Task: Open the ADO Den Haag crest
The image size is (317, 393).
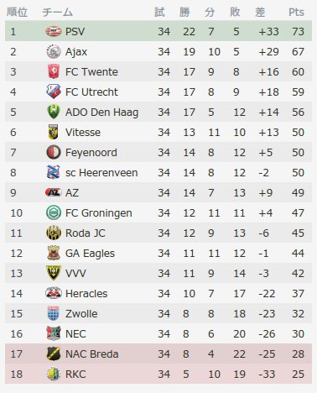Action: (x=54, y=112)
